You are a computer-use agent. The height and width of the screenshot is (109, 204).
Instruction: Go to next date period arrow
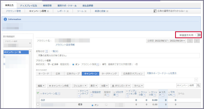click(197, 41)
